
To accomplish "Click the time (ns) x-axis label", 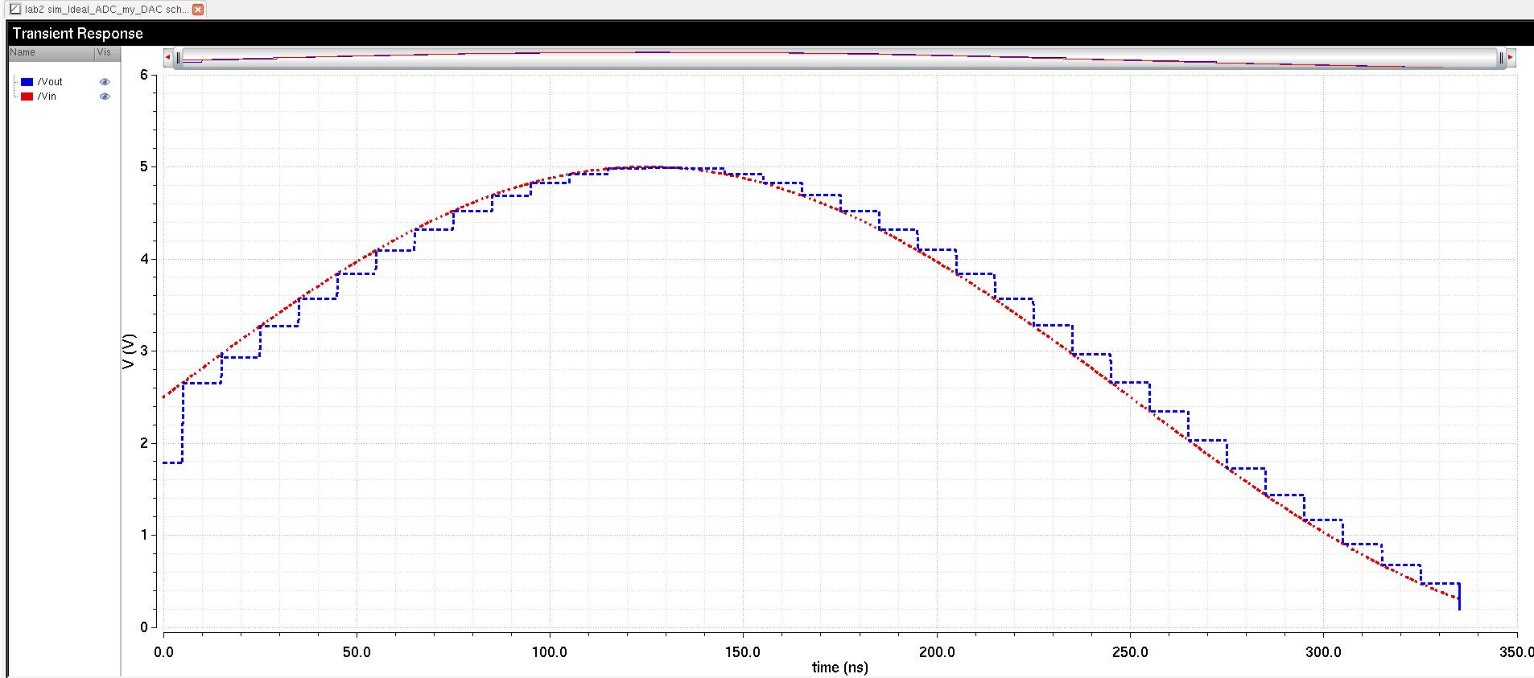I will [840, 667].
